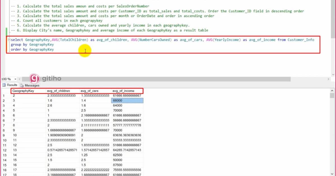Image resolution: width=336 pixels, height=176 pixels.
Task: Click results grid scroll up arrow
Action: 332,91
